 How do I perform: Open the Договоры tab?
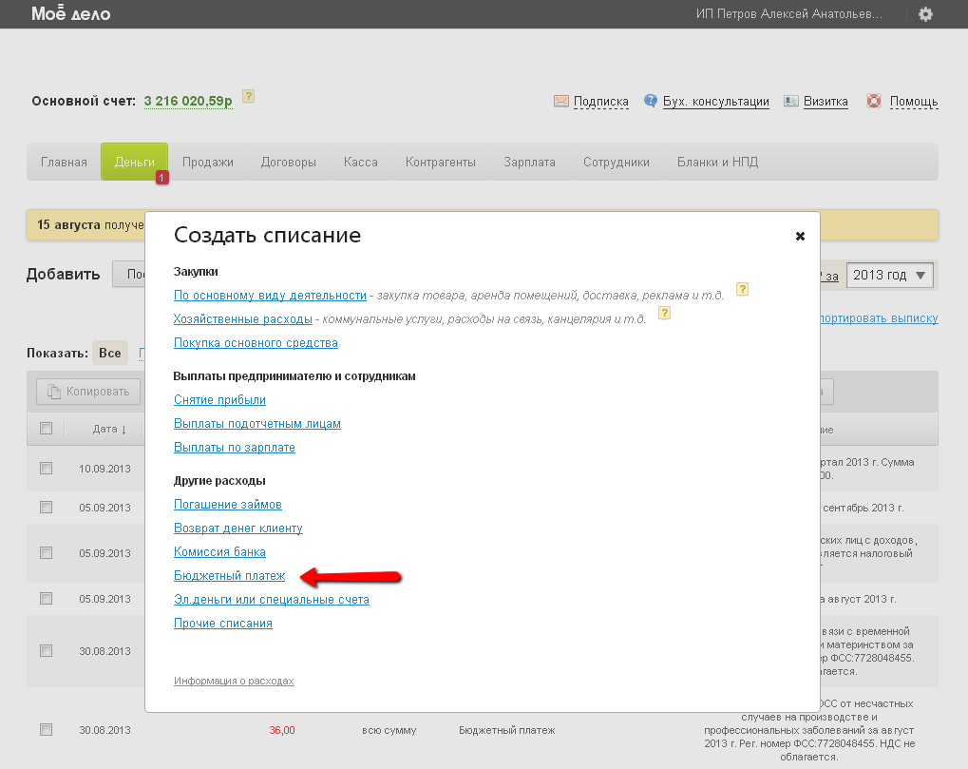[288, 162]
